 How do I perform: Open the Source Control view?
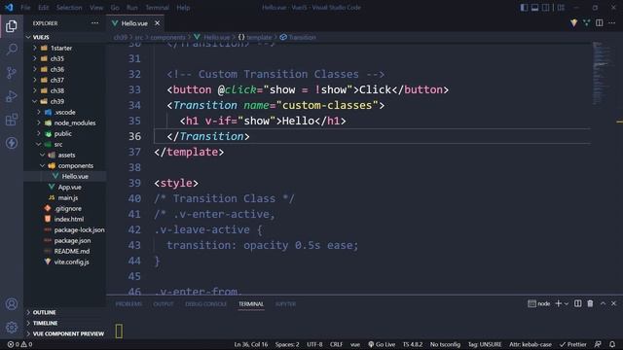(x=12, y=73)
